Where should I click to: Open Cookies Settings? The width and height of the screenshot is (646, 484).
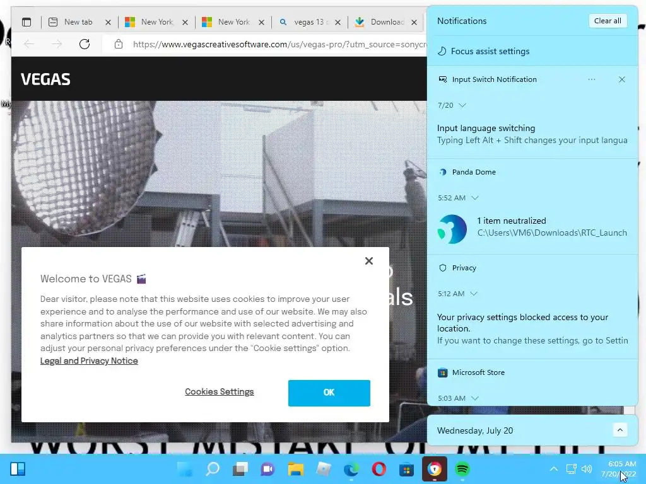click(x=219, y=392)
